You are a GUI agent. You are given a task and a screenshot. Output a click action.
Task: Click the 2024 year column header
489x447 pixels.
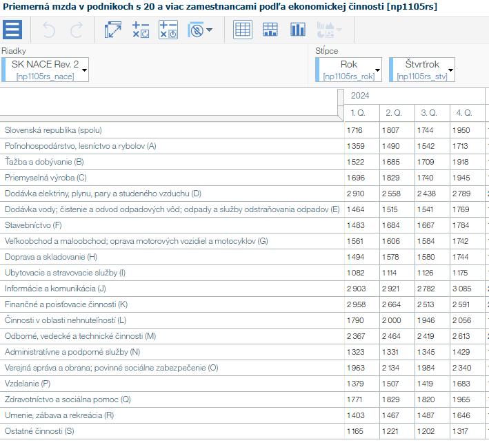tap(360, 96)
